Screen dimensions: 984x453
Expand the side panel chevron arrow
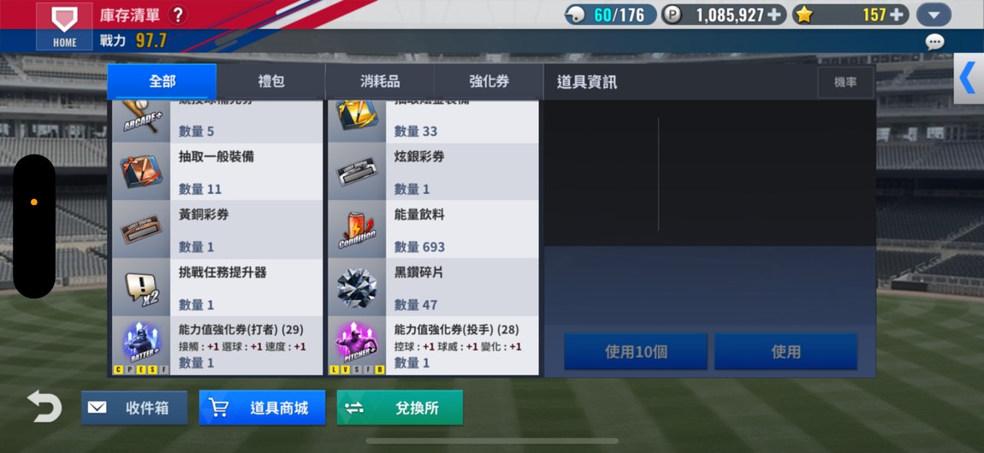point(969,79)
